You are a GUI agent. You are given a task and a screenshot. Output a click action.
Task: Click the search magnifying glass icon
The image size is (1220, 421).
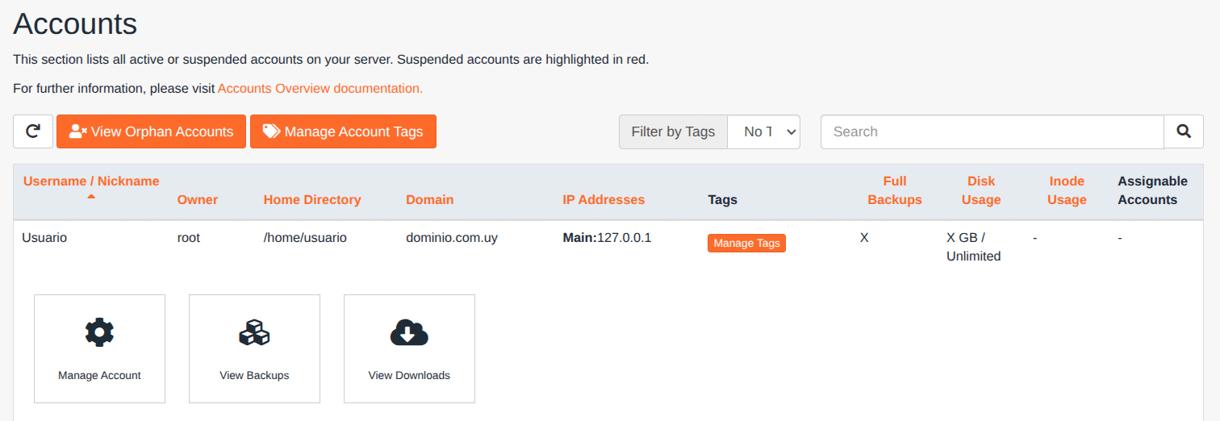pyautogui.click(x=1184, y=131)
